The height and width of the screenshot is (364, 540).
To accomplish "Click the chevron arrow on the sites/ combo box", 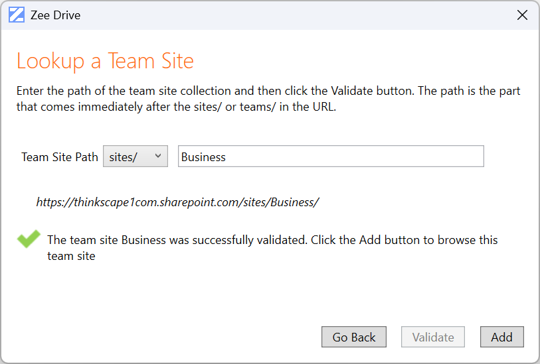I will point(158,156).
